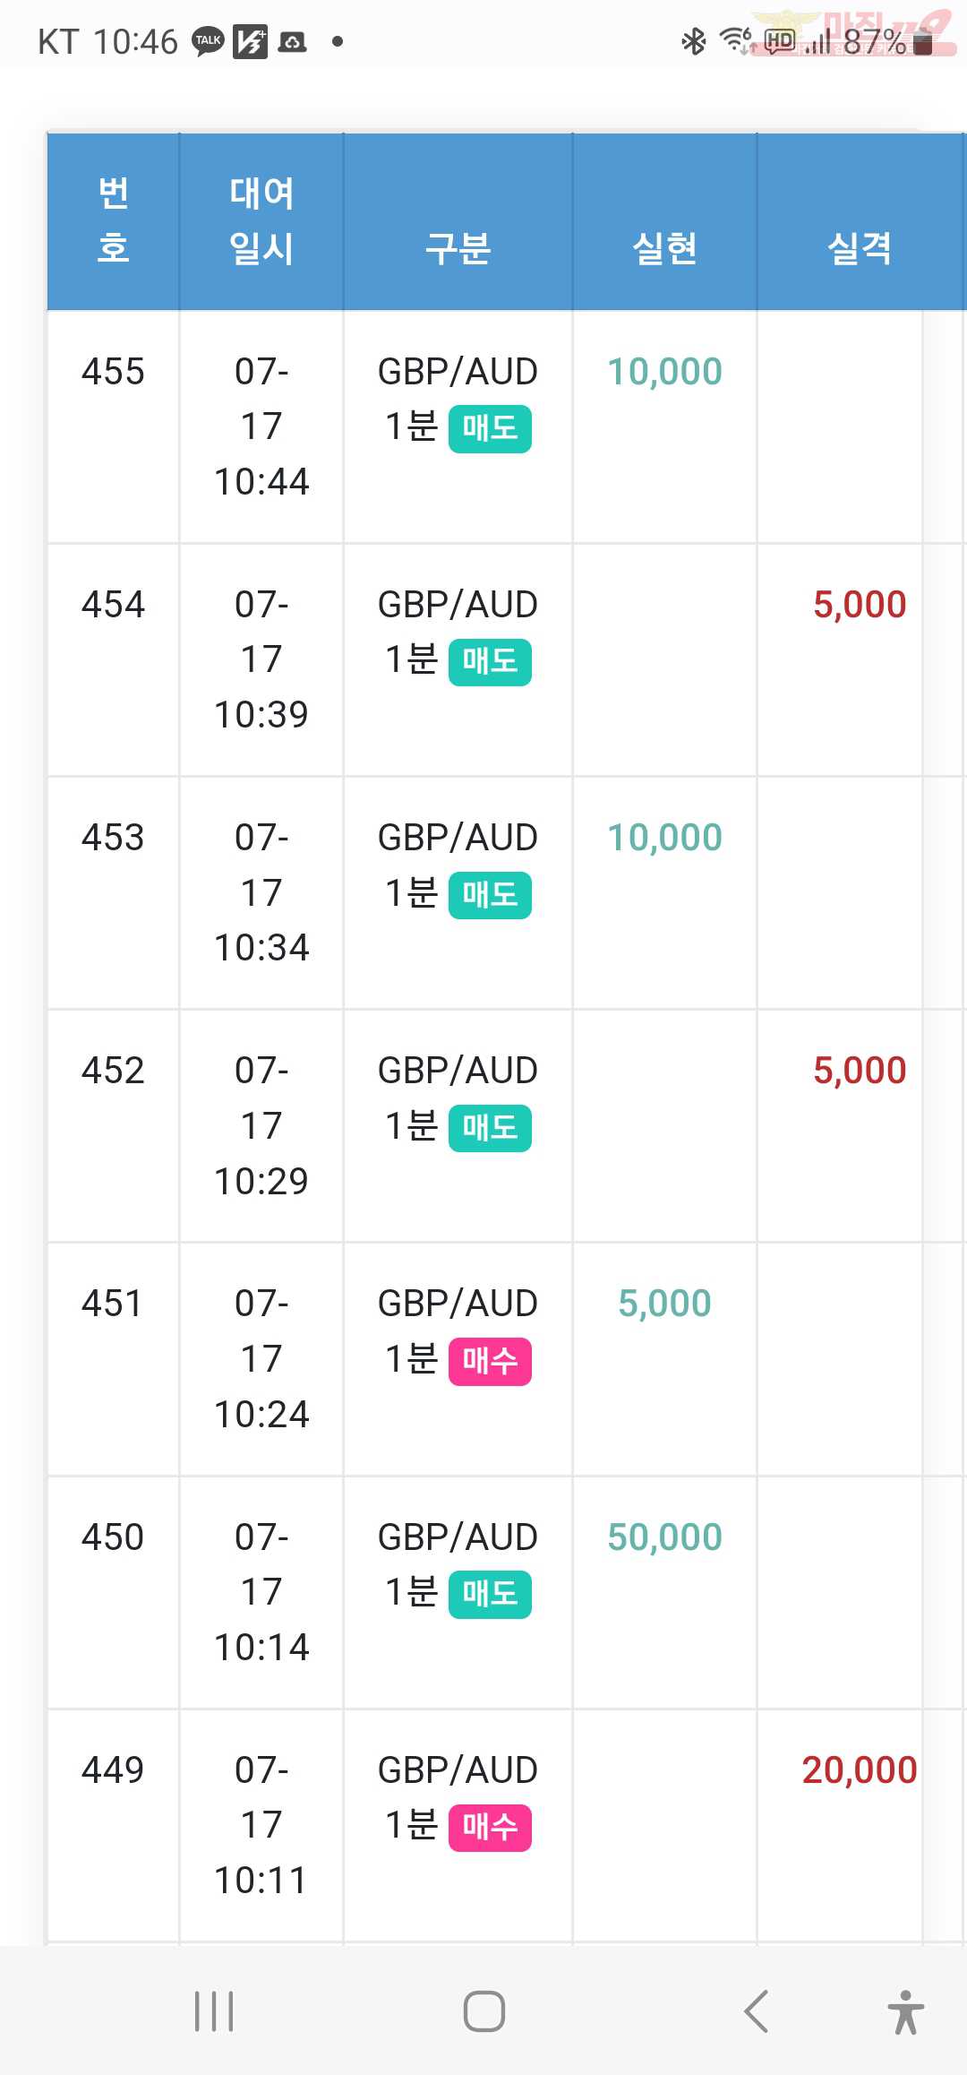Tap the 매도 badge in row 450
Screen dimensions: 967x2075
[x=490, y=1594]
